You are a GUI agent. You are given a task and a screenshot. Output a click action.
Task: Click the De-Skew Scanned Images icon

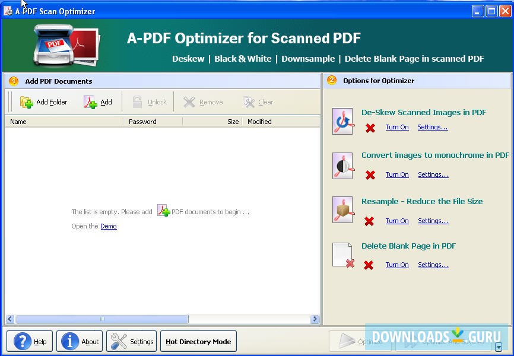click(x=343, y=121)
